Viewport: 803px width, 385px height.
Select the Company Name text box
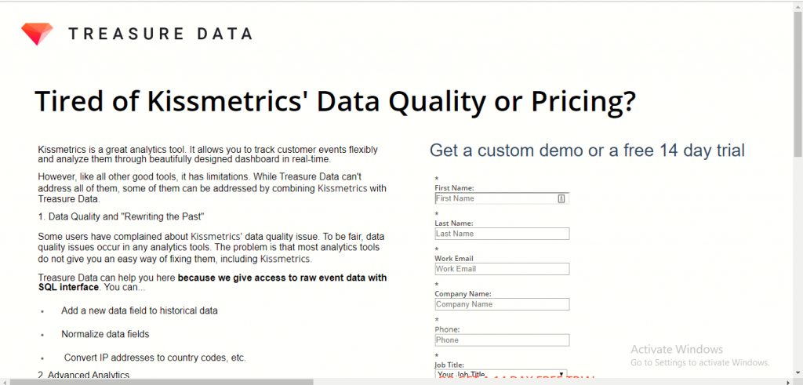(x=502, y=304)
